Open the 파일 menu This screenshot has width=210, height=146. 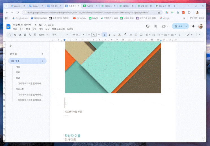click(x=15, y=29)
